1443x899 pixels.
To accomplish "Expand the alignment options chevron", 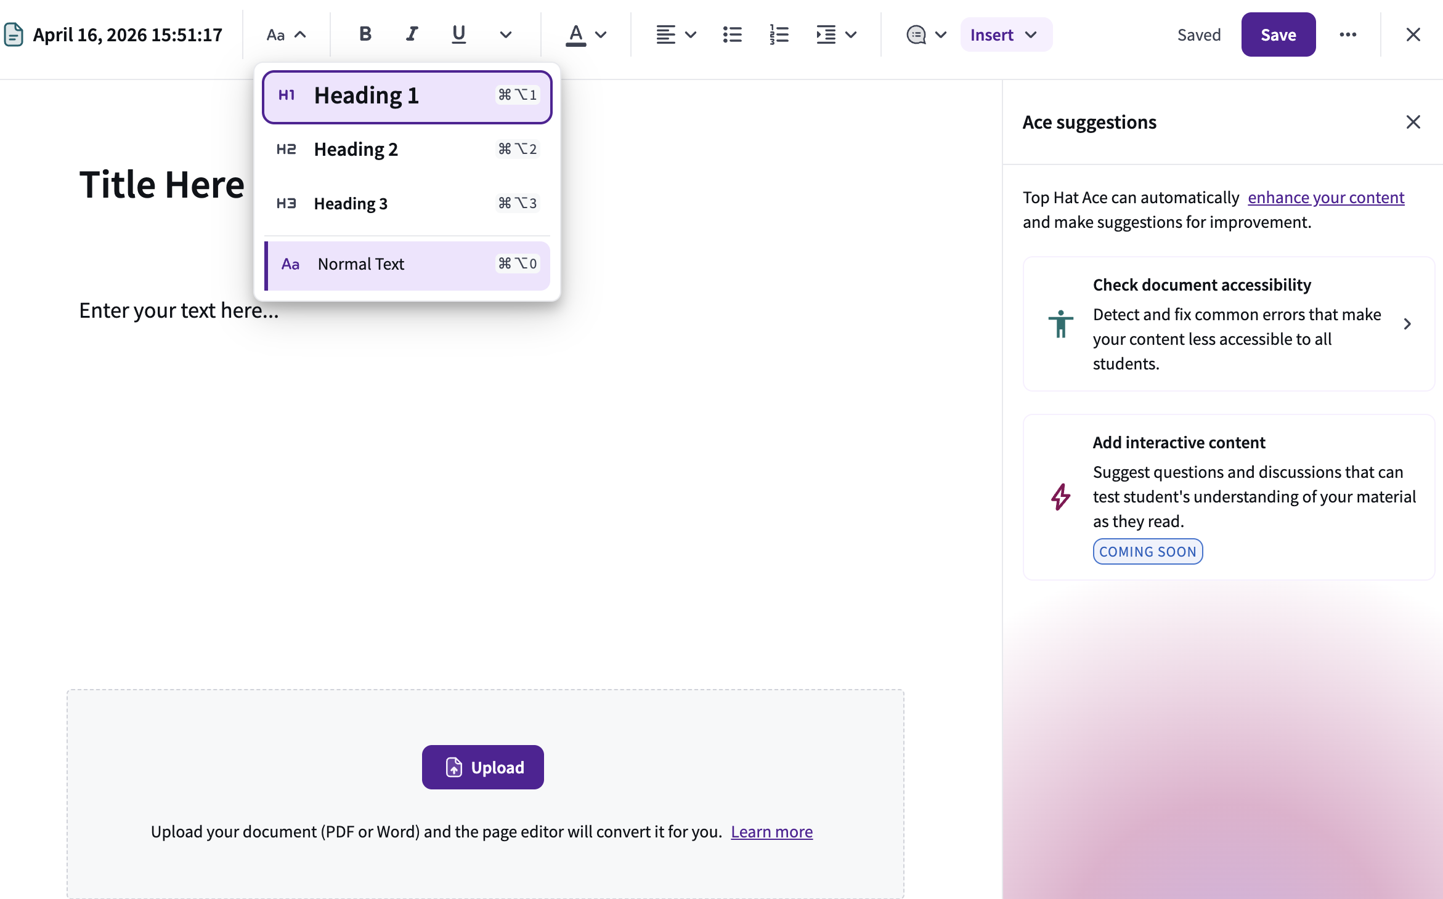I will coord(691,34).
